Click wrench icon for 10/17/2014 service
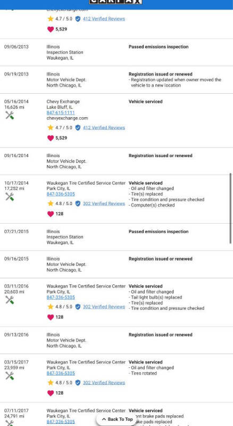Image resolution: width=233 pixels, height=426 pixels. point(10,196)
